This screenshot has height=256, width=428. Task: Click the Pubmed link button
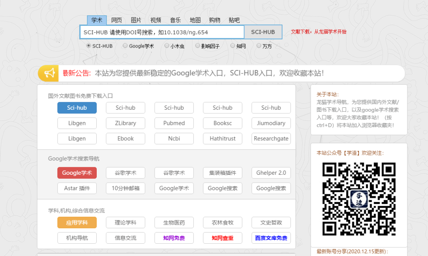(x=174, y=123)
